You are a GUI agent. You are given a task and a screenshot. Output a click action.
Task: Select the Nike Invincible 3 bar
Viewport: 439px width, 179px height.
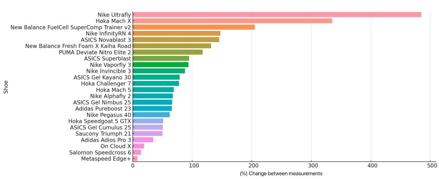(x=159, y=71)
